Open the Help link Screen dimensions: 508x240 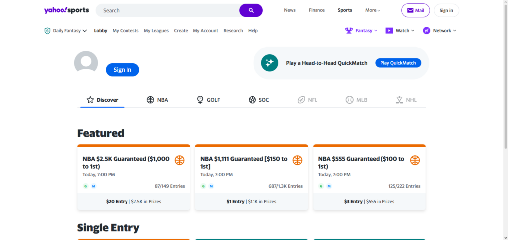253,31
